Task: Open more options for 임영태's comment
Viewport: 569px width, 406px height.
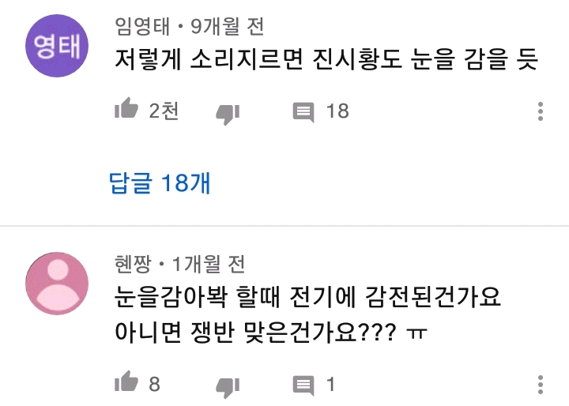Action: coord(541,111)
